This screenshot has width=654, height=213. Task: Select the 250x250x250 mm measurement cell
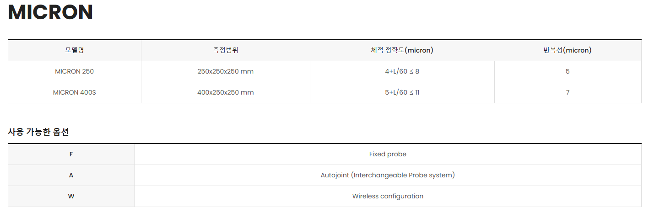[226, 72]
